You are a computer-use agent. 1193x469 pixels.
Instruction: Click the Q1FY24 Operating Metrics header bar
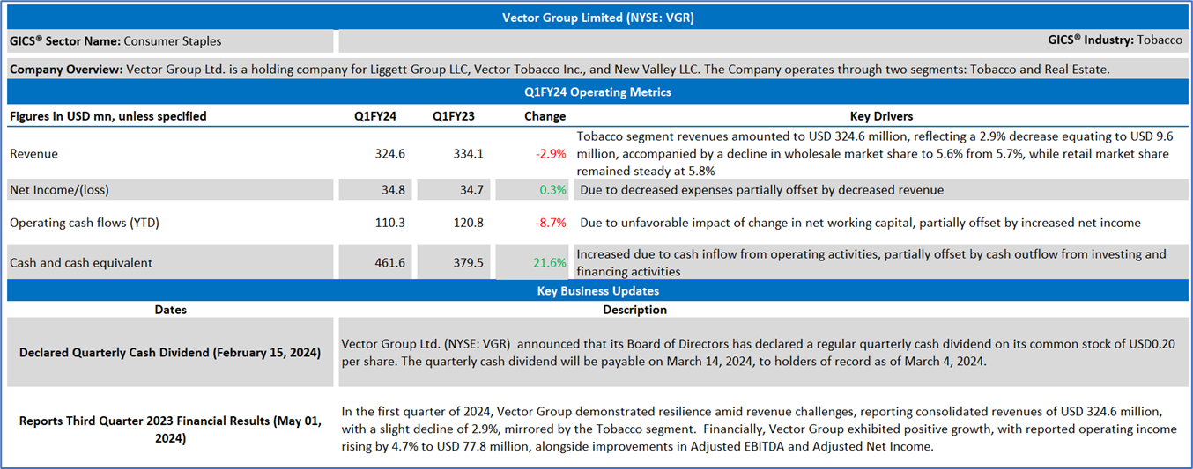pos(597,92)
